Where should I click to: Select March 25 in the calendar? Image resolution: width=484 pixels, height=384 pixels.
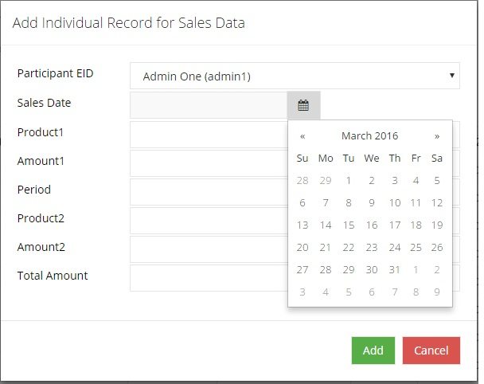pos(416,248)
